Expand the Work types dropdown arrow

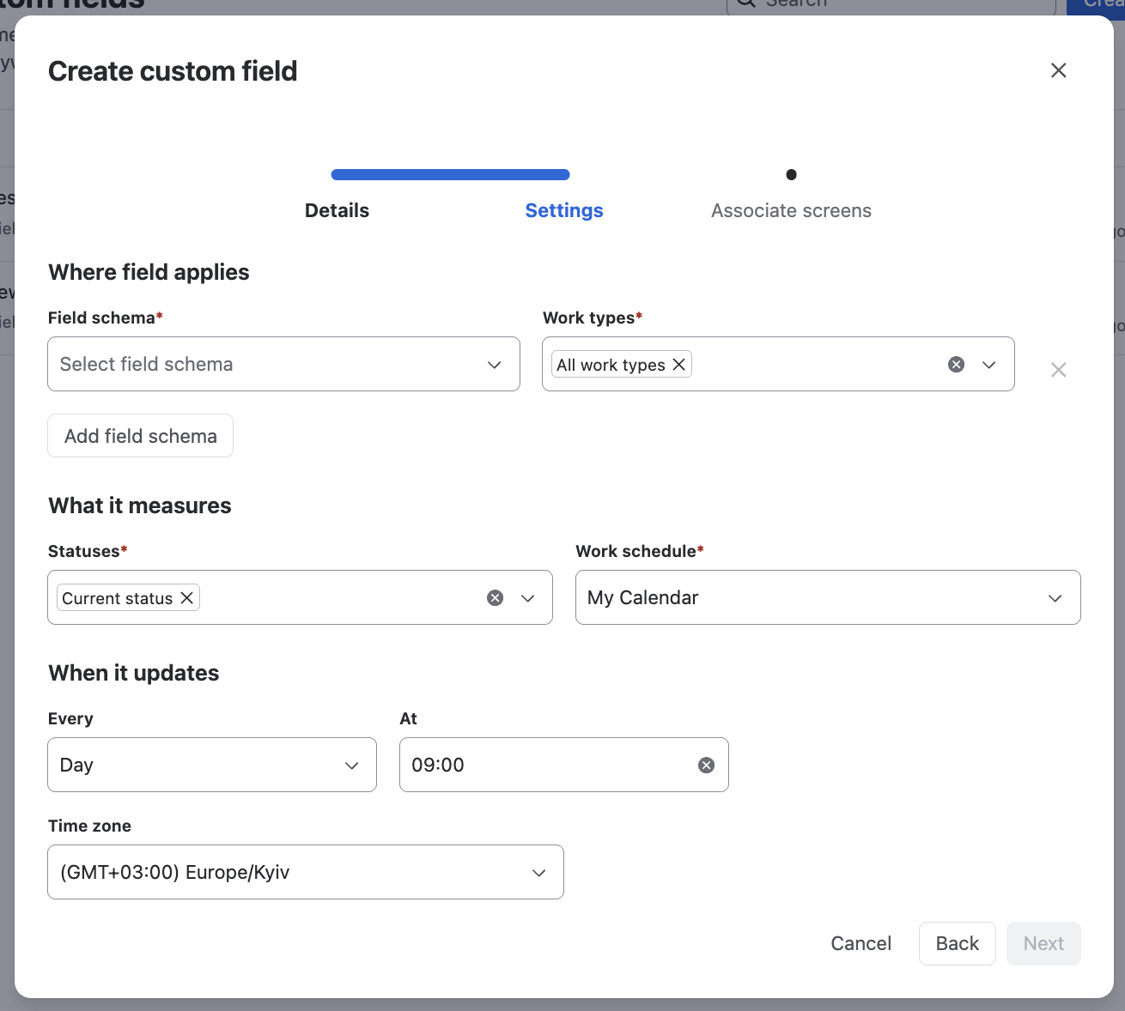989,365
